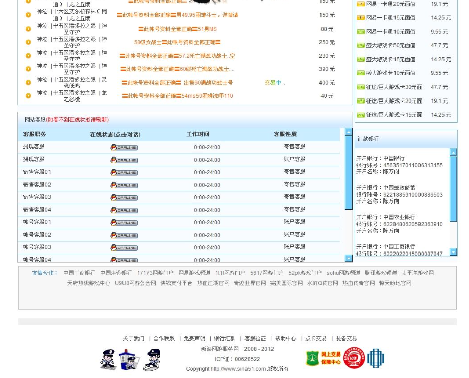Open the 网易游戏频道 partner link

point(194,273)
